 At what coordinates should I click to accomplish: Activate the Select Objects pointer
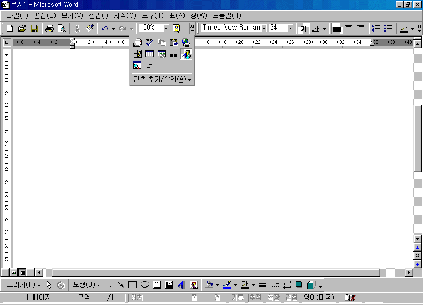click(x=49, y=285)
